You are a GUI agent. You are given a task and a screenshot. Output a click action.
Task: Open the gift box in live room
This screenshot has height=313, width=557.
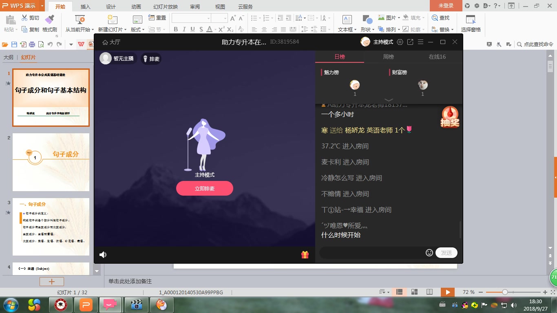305,255
